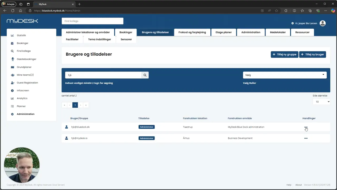Click browser favorites star icon
Image resolution: width=337 pixels, height=190 pixels.
(x=276, y=11)
